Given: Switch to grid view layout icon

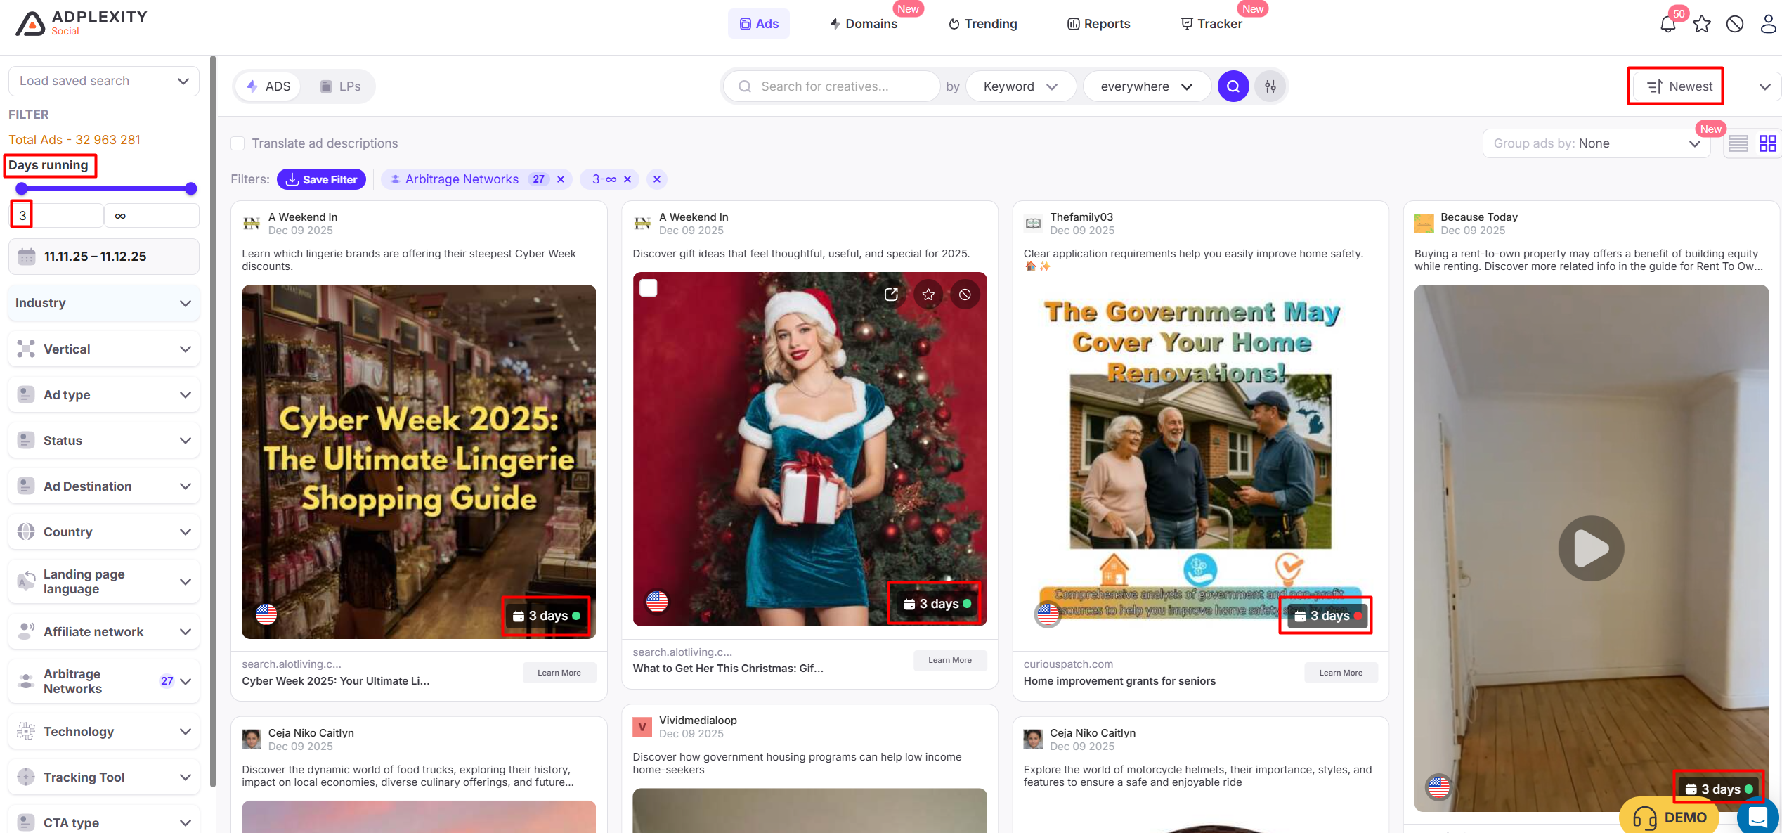Looking at the screenshot, I should tap(1768, 143).
